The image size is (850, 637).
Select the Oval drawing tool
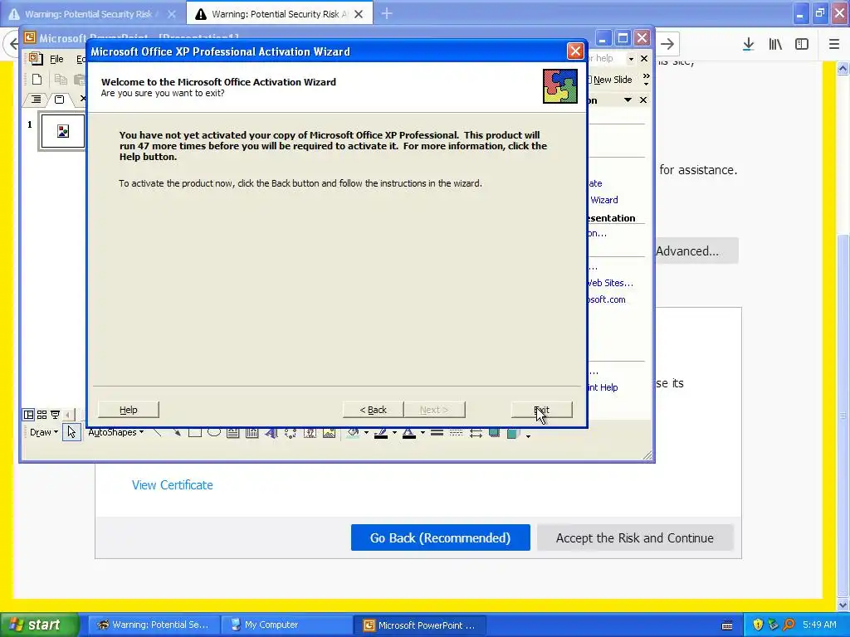pyautogui.click(x=214, y=432)
